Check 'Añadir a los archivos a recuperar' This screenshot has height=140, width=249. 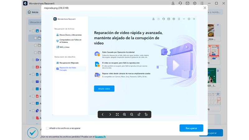[x=47, y=128]
